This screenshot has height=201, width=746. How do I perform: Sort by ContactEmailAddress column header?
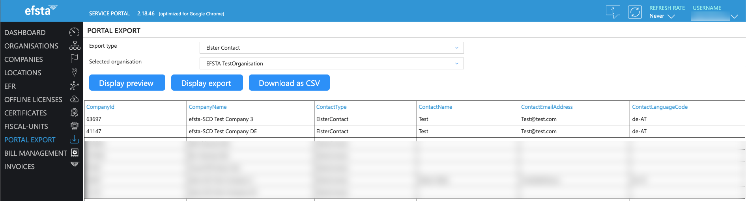pos(547,107)
